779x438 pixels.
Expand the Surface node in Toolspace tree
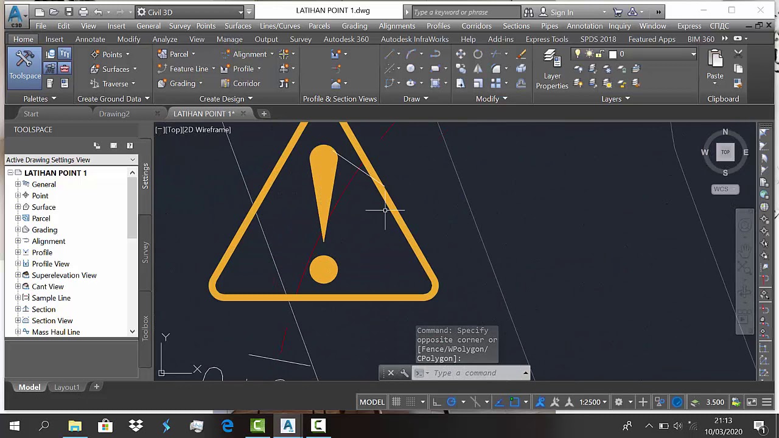[18, 207]
